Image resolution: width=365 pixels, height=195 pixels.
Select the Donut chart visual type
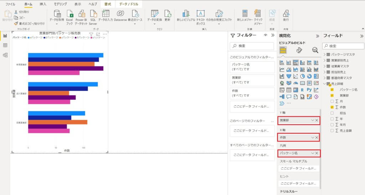click(x=309, y=76)
